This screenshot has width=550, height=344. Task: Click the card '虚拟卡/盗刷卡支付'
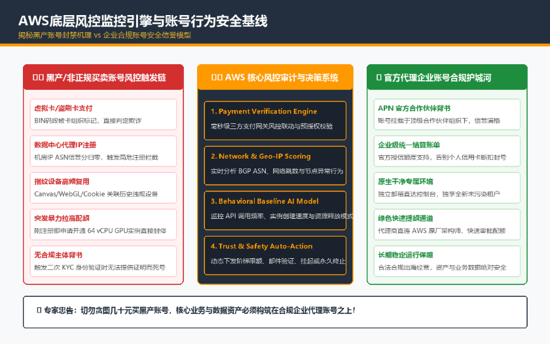[x=103, y=115]
